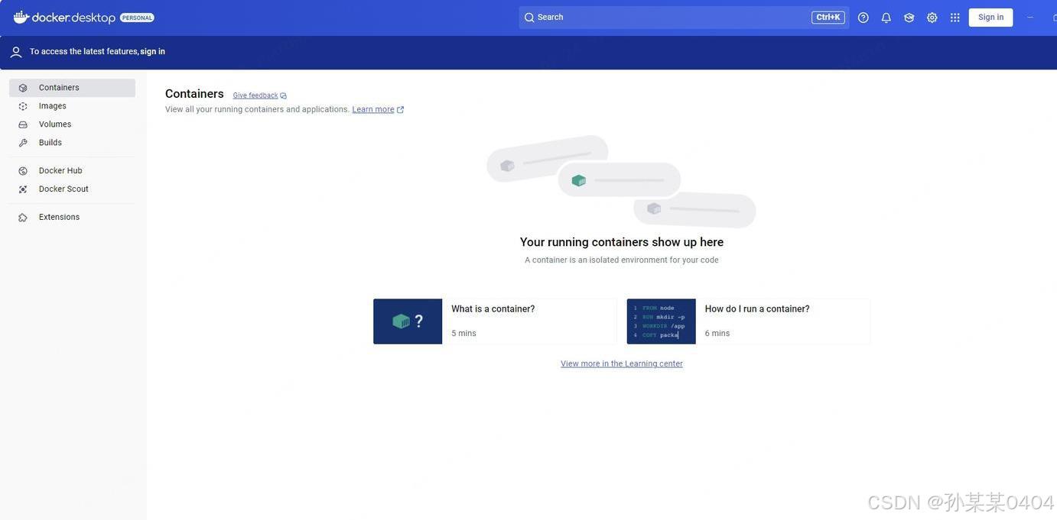Click the user avatar icon in banner
The image size is (1057, 520).
[x=16, y=52]
